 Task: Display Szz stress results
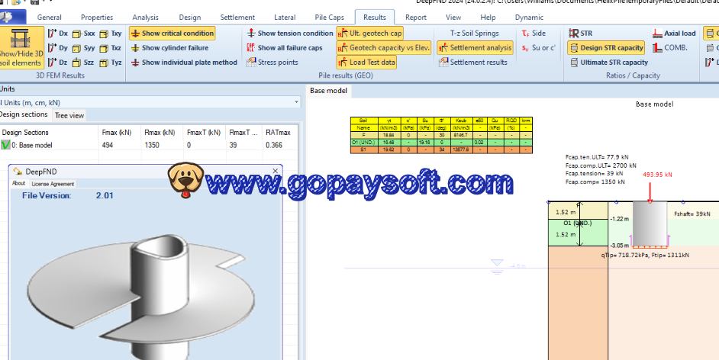[83, 63]
